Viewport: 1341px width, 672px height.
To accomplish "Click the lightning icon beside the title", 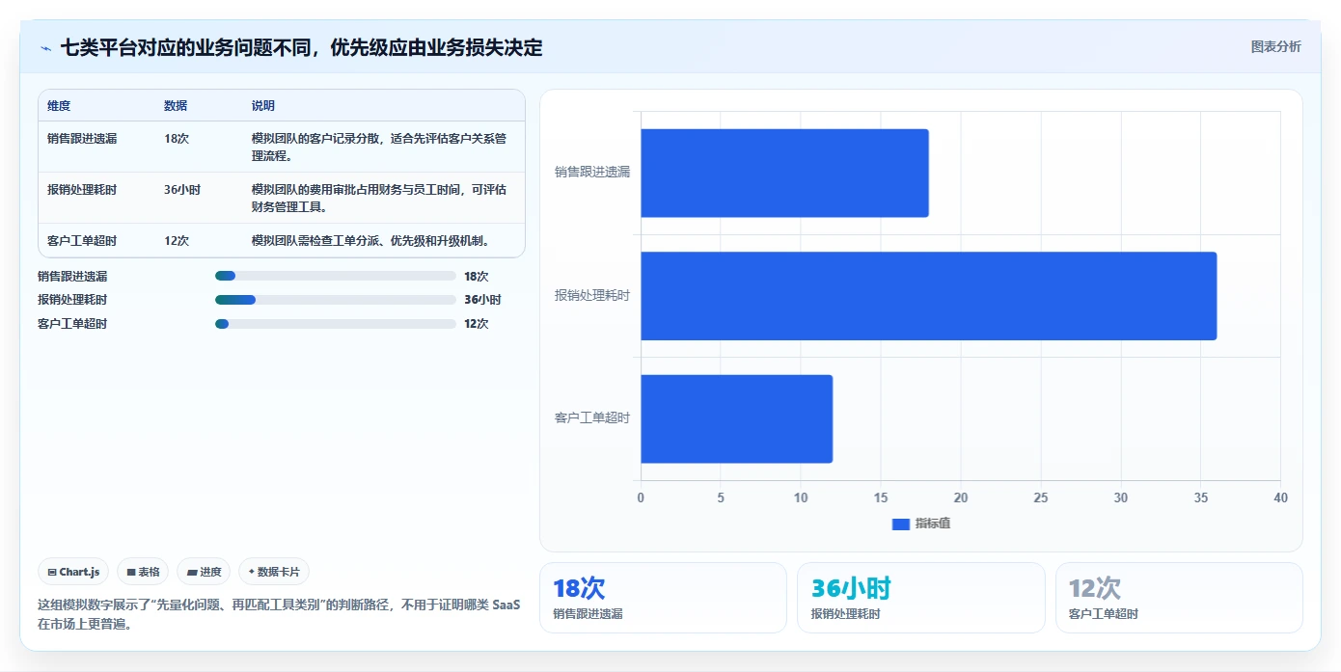I will 46,48.
